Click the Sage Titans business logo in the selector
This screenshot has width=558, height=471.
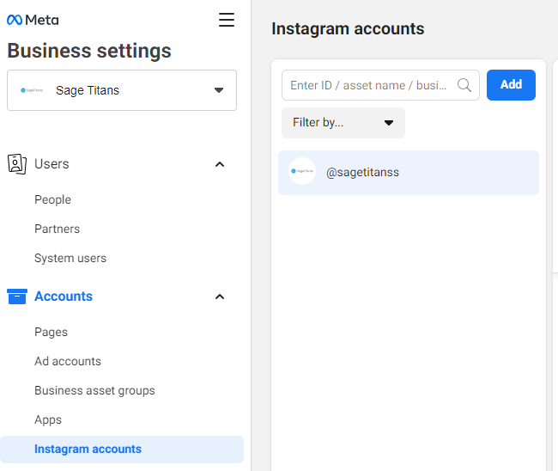[x=32, y=90]
